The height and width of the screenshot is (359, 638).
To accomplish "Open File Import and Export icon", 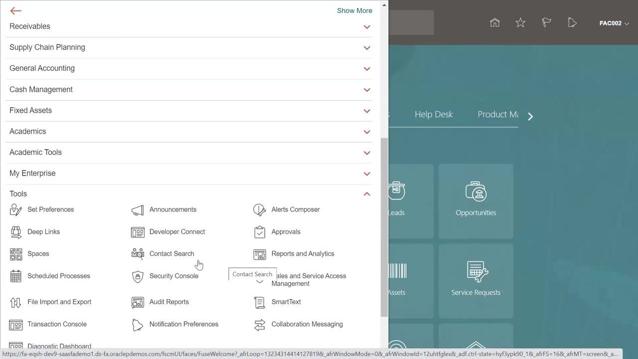I will (16, 302).
